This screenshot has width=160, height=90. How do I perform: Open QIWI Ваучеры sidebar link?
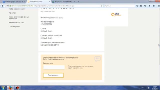pos(14,26)
